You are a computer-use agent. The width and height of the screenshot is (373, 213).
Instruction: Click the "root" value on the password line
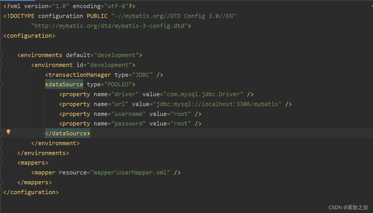(x=181, y=123)
